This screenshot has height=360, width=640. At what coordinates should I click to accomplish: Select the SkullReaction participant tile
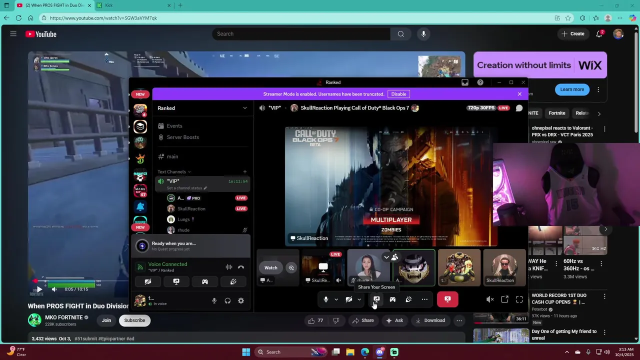[503, 267]
